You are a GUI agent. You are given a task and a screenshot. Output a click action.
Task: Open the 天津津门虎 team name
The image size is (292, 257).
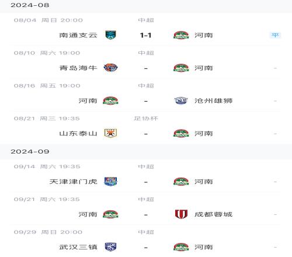click(x=73, y=182)
